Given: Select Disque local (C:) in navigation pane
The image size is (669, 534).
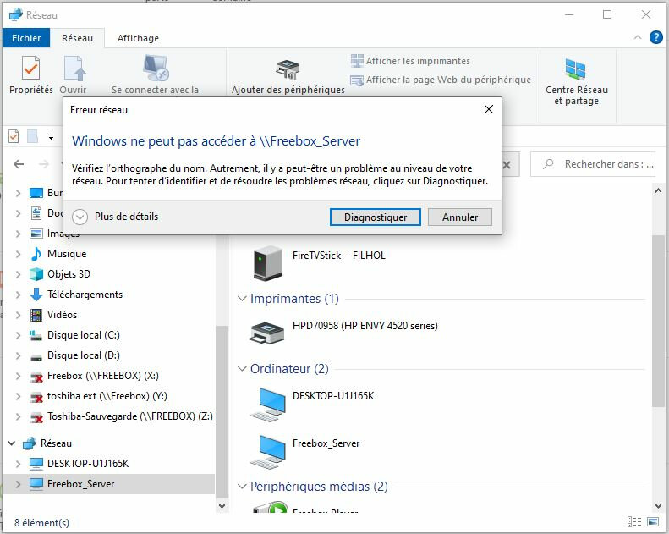Looking at the screenshot, I should (84, 335).
